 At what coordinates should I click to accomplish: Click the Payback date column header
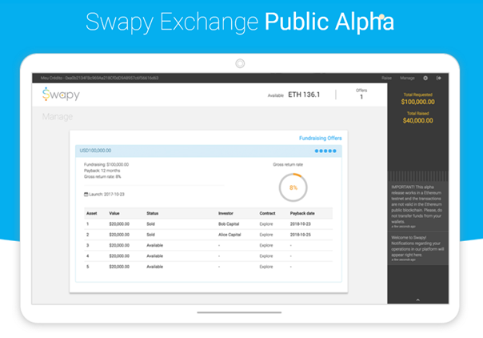(302, 213)
